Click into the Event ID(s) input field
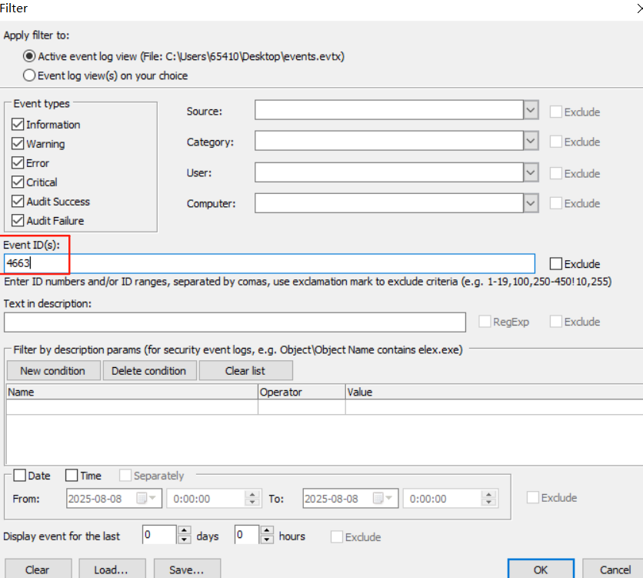The image size is (643, 578). (x=269, y=264)
